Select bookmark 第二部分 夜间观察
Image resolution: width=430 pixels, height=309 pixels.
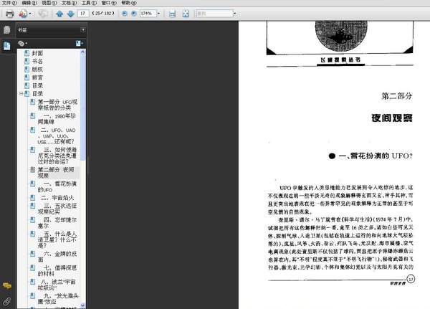[x=56, y=173]
